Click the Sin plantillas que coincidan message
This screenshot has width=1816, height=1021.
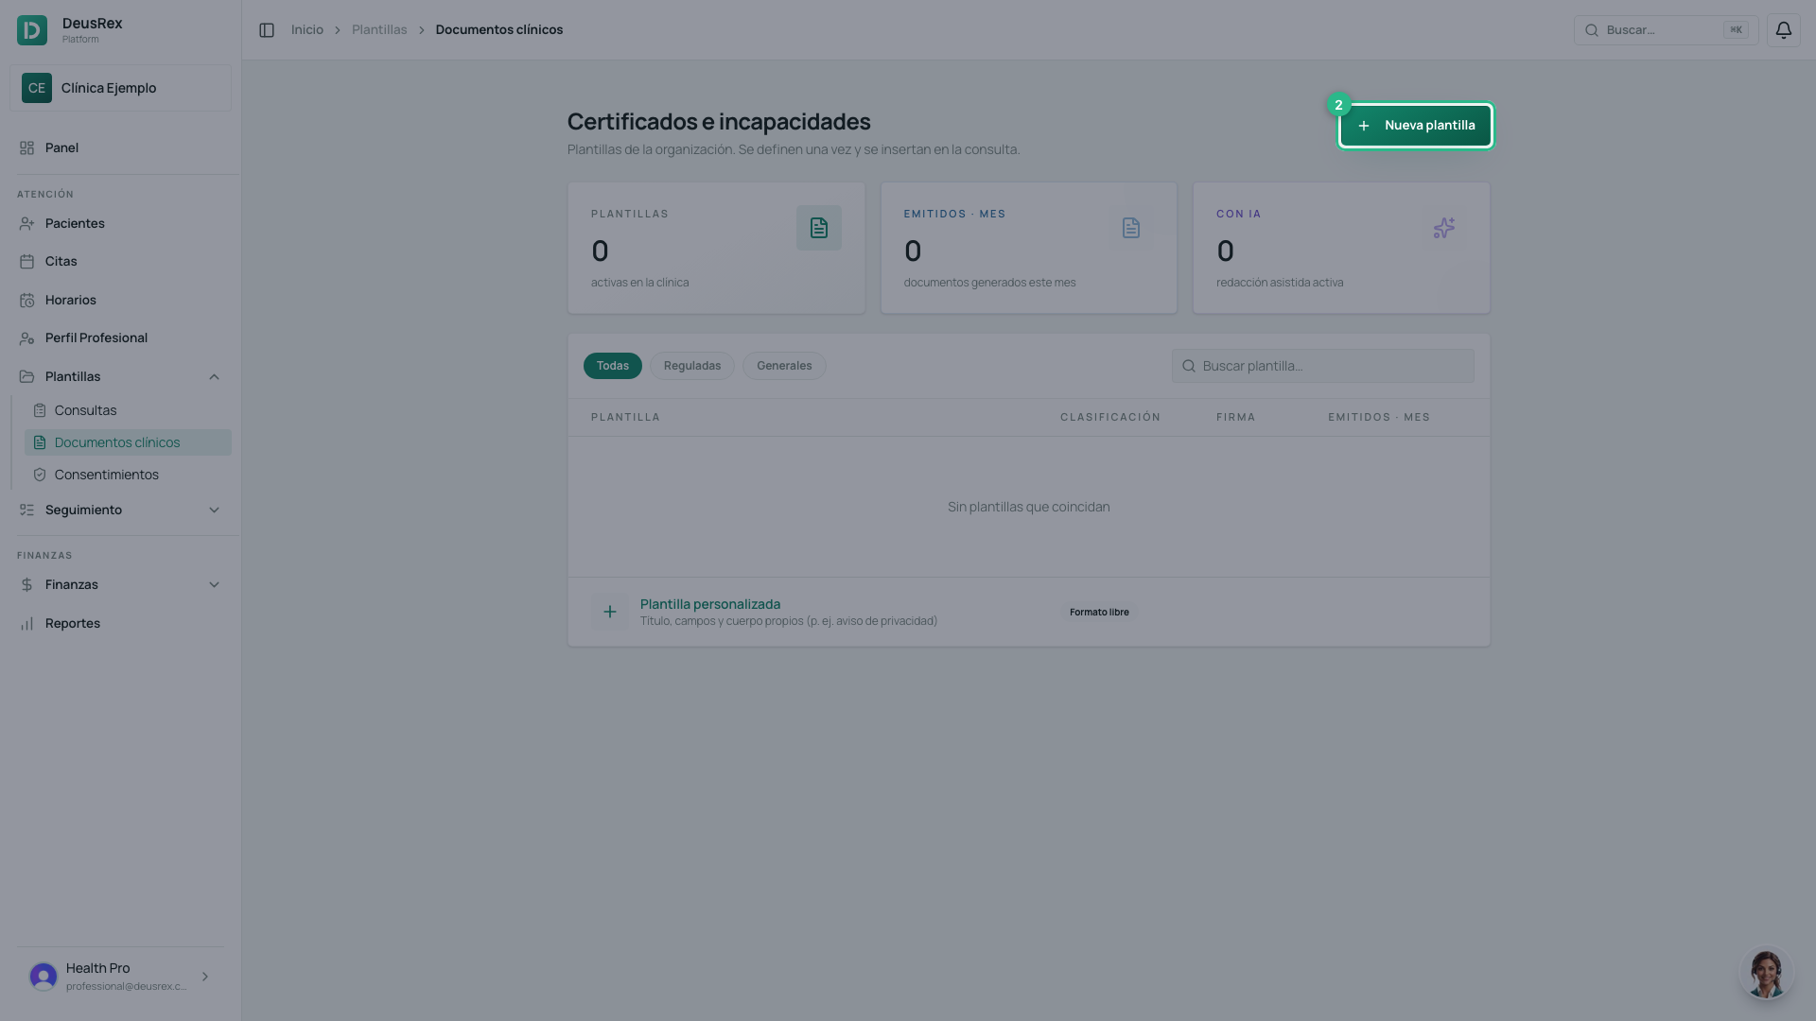[1029, 508]
